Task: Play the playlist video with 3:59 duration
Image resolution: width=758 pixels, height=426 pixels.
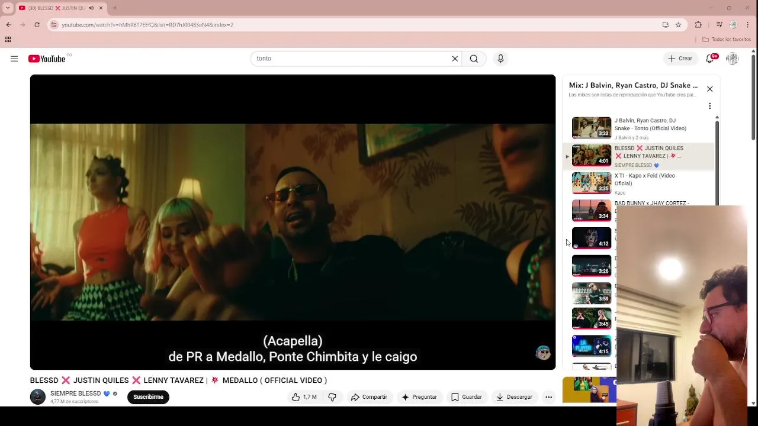Action: pyautogui.click(x=592, y=293)
